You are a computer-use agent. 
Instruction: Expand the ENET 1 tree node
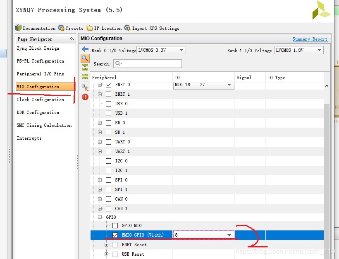coord(100,94)
